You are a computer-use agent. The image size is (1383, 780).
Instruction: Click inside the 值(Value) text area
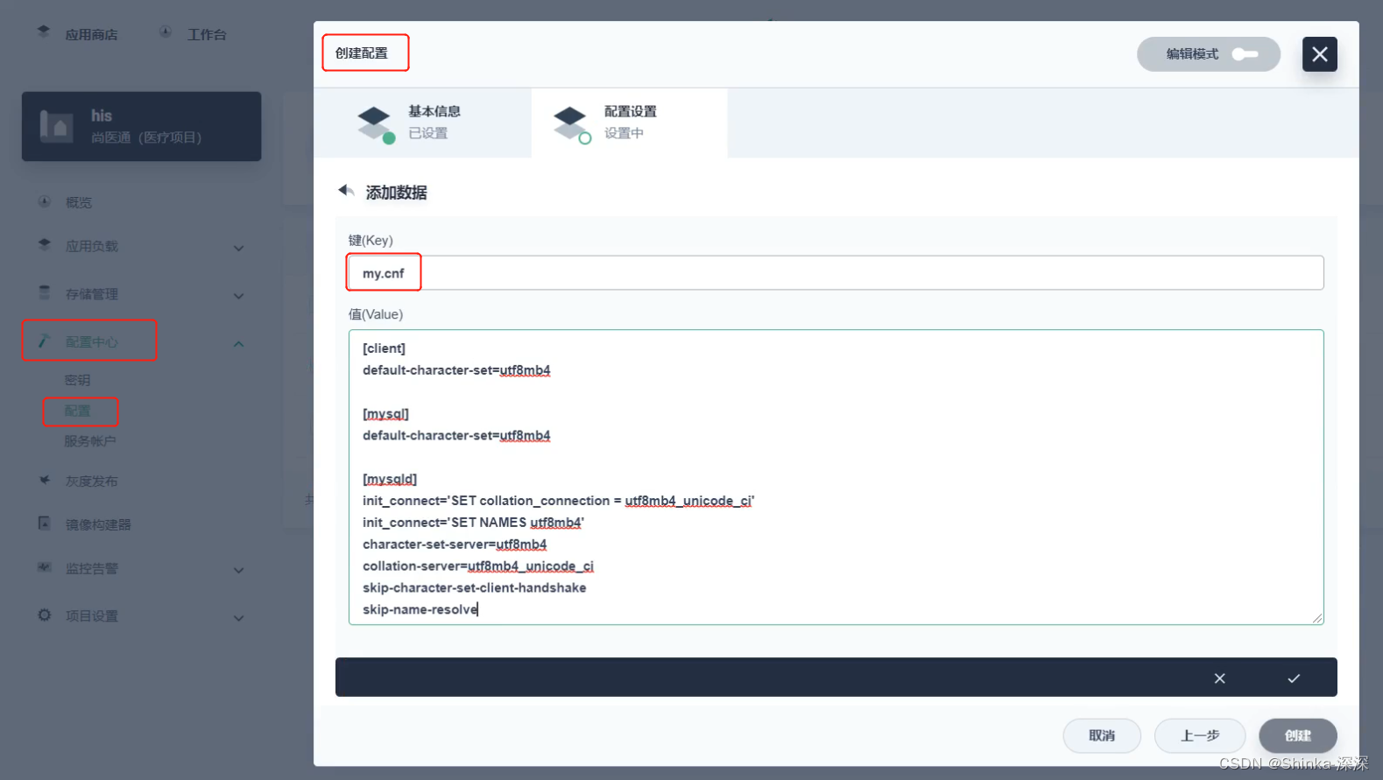(x=836, y=477)
